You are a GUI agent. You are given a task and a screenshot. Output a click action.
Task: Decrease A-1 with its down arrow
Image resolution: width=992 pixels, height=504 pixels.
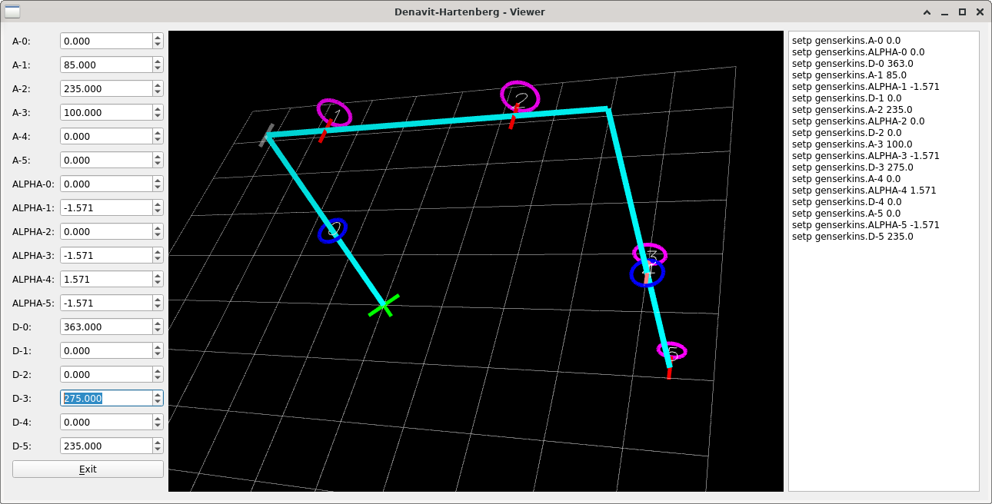point(158,69)
